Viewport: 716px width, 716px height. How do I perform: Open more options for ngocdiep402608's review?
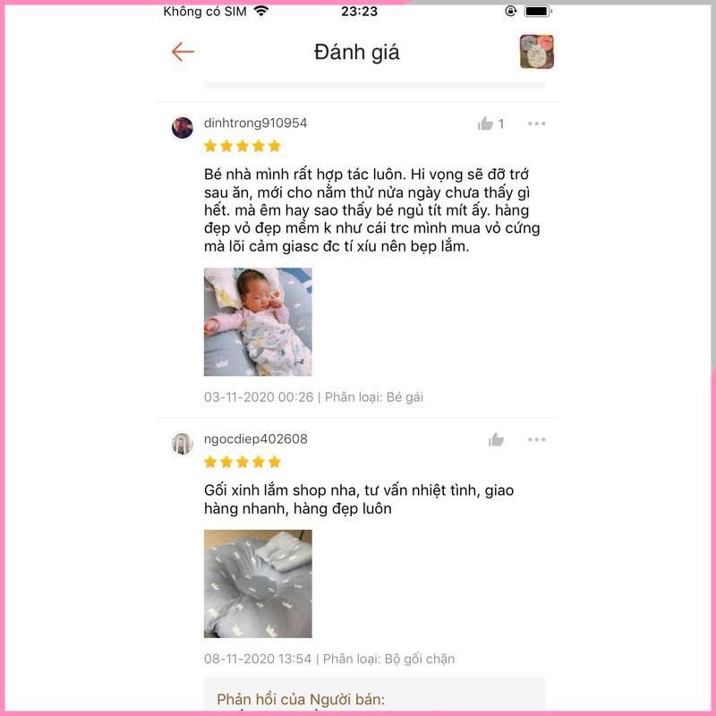point(536,439)
